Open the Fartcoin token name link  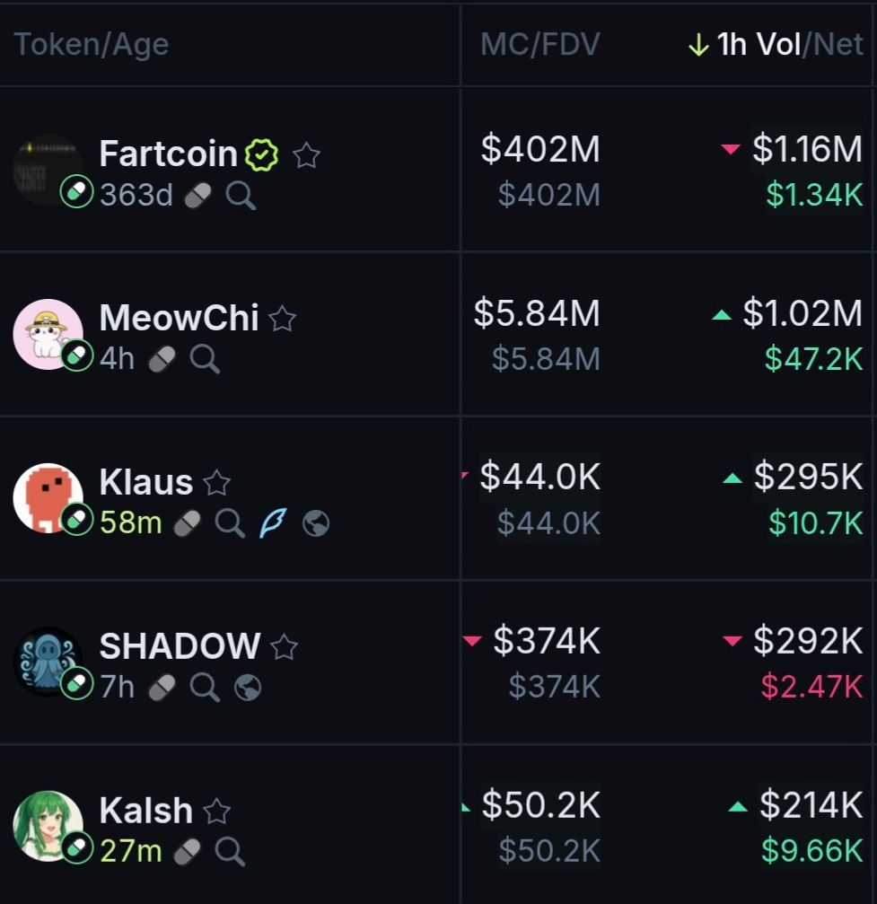point(169,154)
